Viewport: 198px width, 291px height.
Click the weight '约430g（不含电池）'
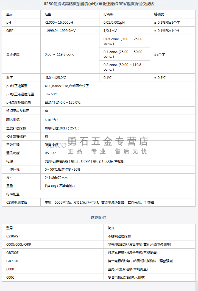click(60, 186)
